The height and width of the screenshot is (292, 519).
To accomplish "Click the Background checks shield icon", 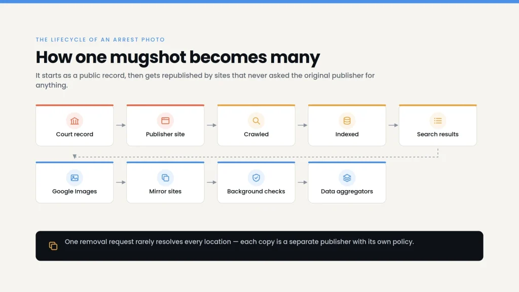I will tap(256, 178).
